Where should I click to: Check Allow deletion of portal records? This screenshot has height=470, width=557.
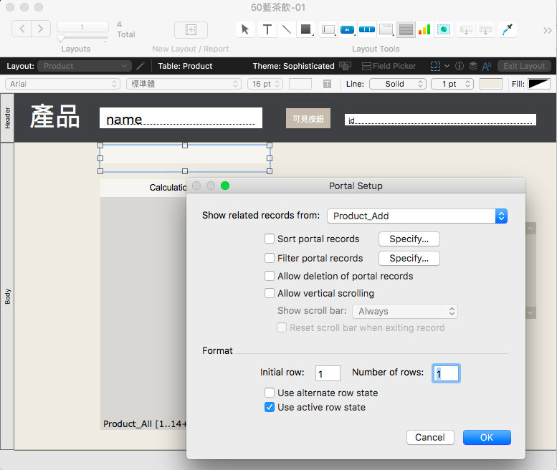pyautogui.click(x=270, y=276)
